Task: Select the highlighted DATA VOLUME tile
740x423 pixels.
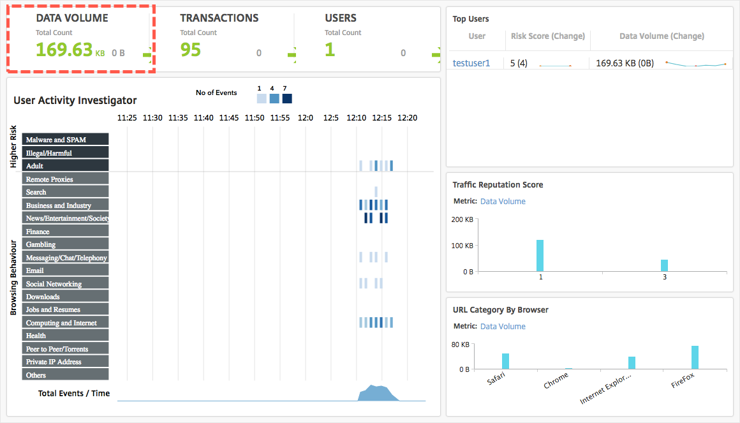Action: [81, 39]
